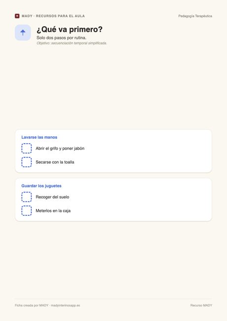
Task: Click the MADY · RECURSOS PARA EL AULA header
Action: coord(53,16)
